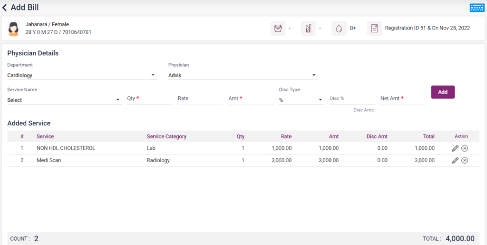Viewport: 487px width, 245px height.
Task: Click the weight scale icon
Action: [278, 29]
